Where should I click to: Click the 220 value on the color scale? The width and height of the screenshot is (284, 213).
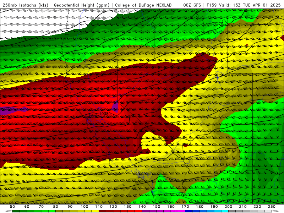click(x=257, y=207)
